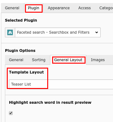
Task: Open the Template Layout Teaser List select
Action: 61,84
